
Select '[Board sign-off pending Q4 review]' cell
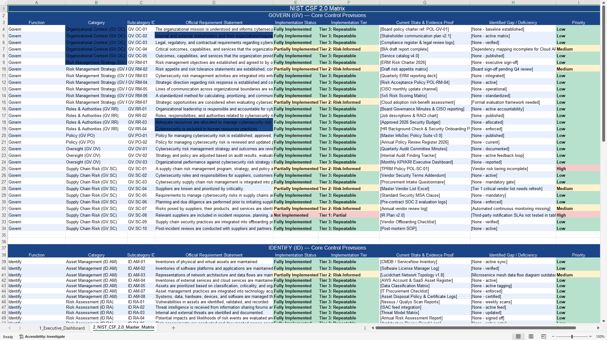[x=513, y=69]
